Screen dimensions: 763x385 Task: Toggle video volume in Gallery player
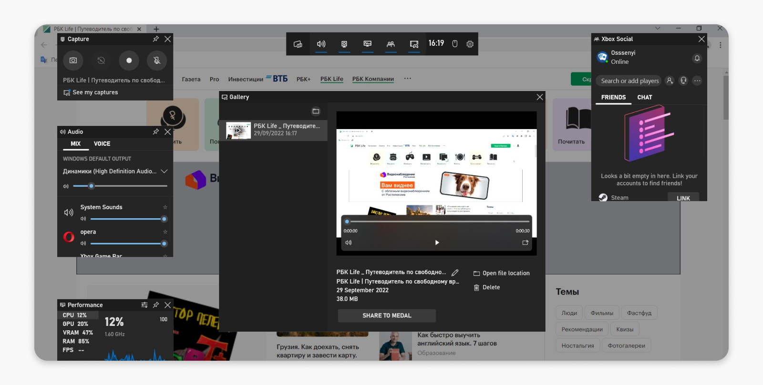point(349,243)
